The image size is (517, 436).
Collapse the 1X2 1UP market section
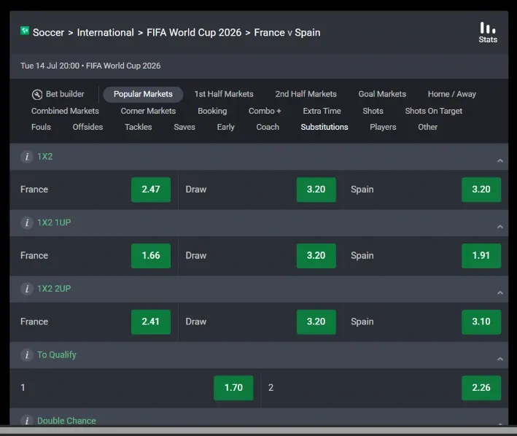point(500,227)
